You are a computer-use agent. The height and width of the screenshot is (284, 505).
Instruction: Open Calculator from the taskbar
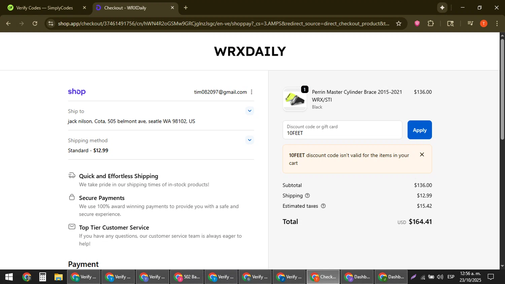click(42, 277)
